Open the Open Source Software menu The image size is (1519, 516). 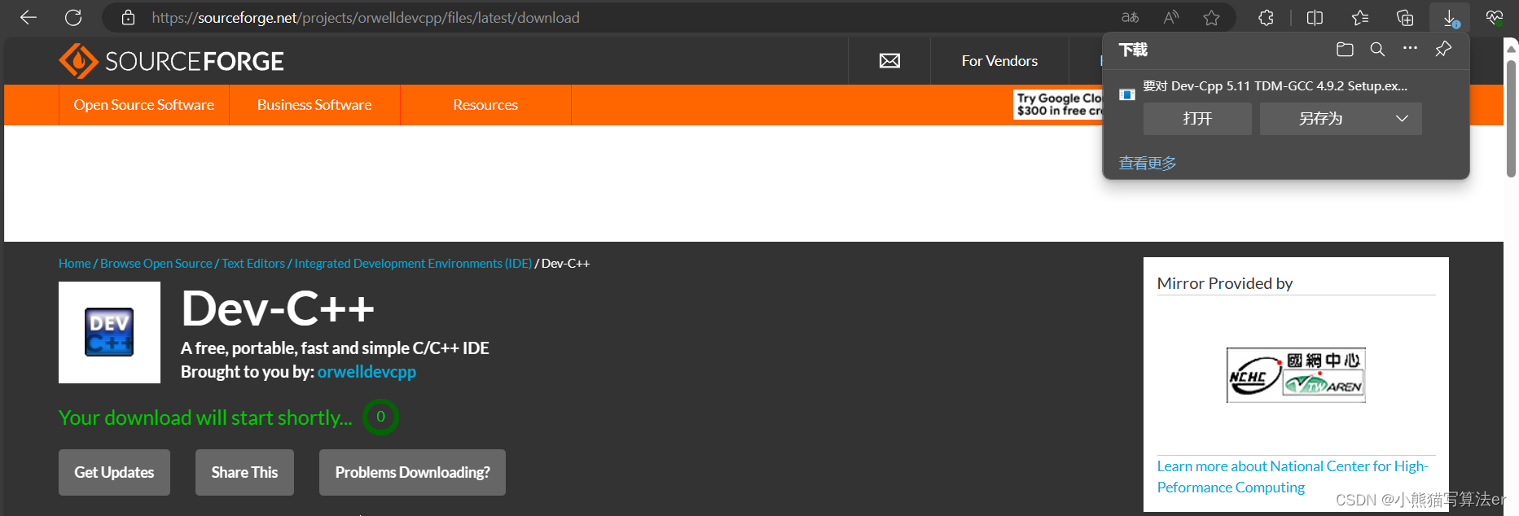(x=144, y=105)
